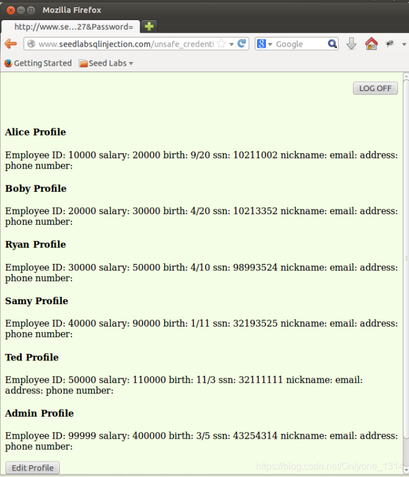Click the LOG OFF button

[x=375, y=88]
